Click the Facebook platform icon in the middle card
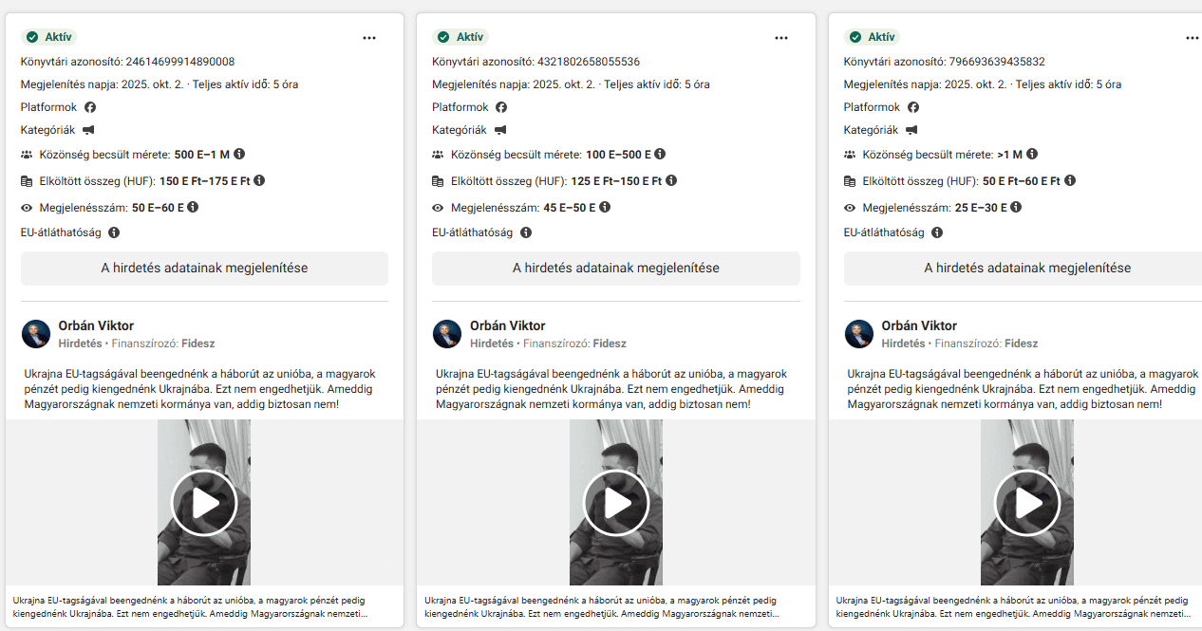 coord(501,107)
